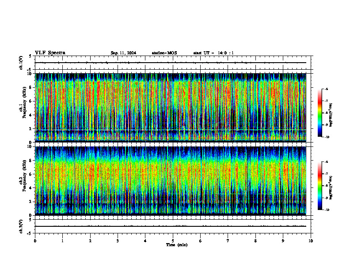
Task: Click the "station=MOS" label
Action: (x=164, y=53)
